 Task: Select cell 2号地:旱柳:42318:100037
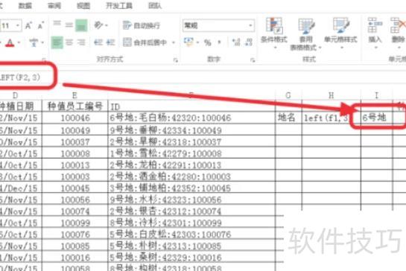point(191,141)
